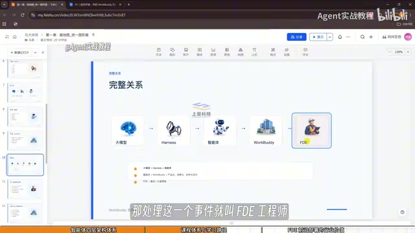Viewport: 415px width, 233px height.
Task: Open the 图表 (Chart) insert tool
Action: [x=213, y=52]
